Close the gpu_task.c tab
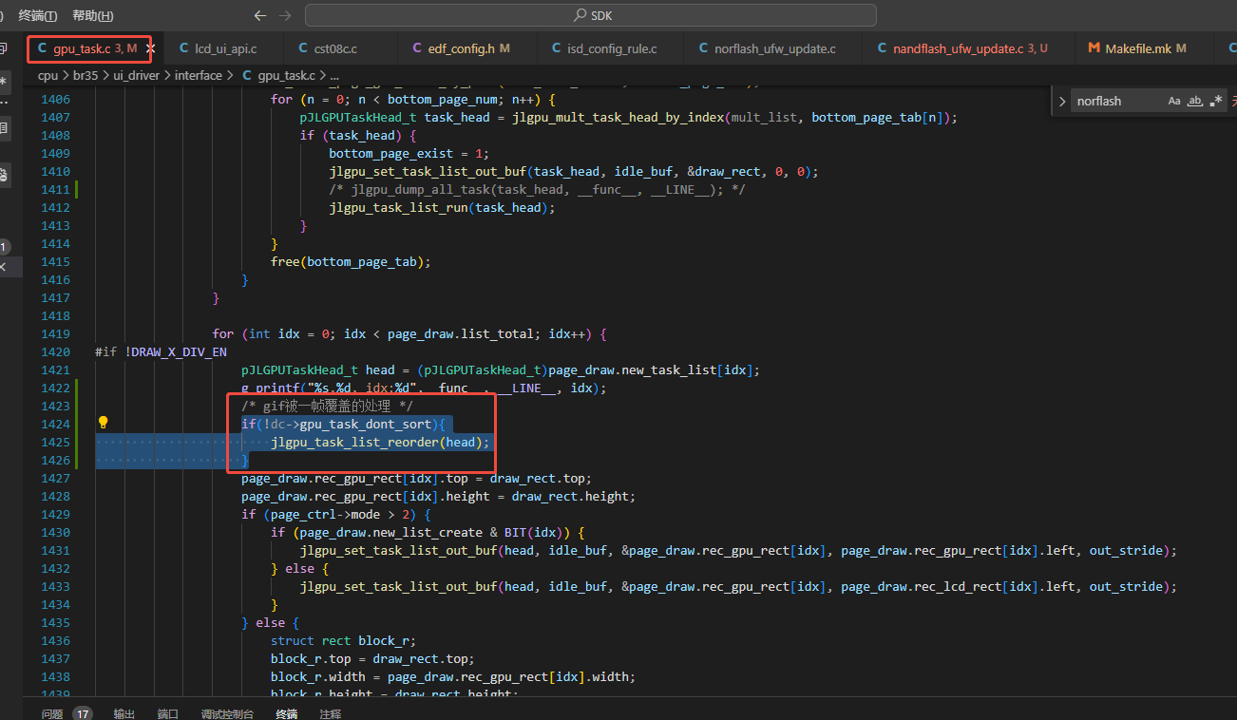The image size is (1237, 720). pyautogui.click(x=150, y=47)
